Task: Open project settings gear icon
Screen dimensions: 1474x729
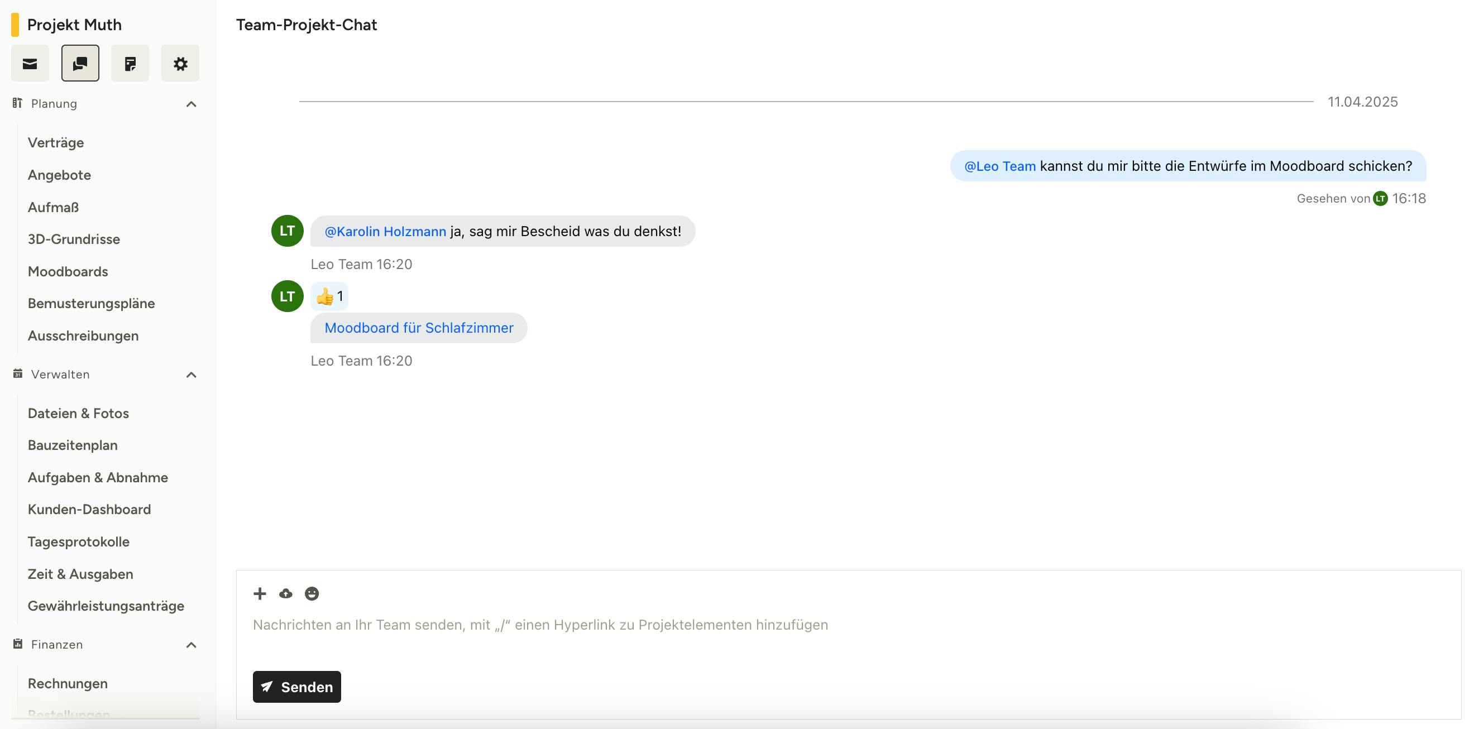Action: click(x=180, y=64)
